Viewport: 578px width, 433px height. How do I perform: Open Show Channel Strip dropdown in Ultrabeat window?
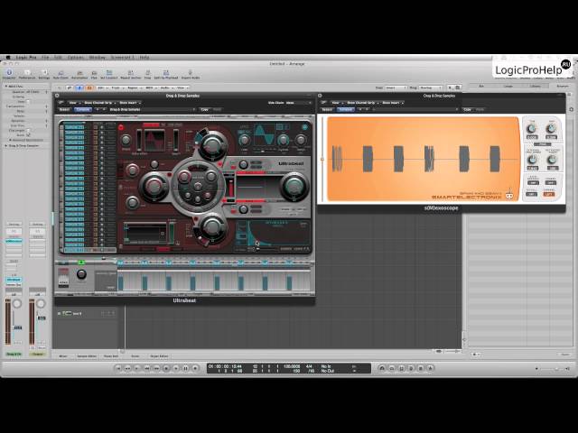click(x=99, y=103)
